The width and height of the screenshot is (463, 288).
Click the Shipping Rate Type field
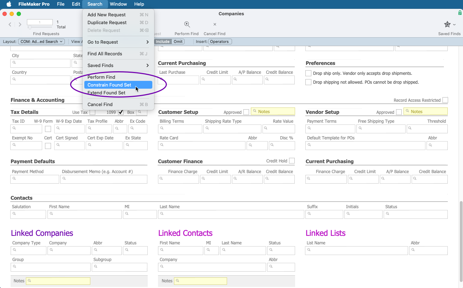(x=232, y=129)
